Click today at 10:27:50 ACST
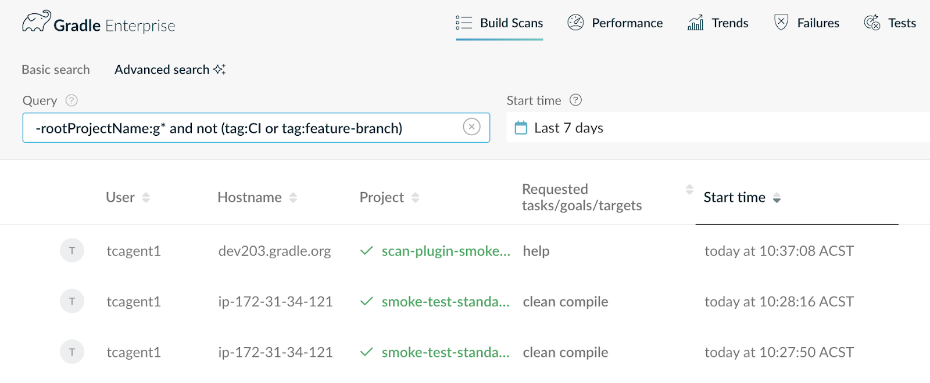Viewport: 930px width, 383px height. point(779,352)
